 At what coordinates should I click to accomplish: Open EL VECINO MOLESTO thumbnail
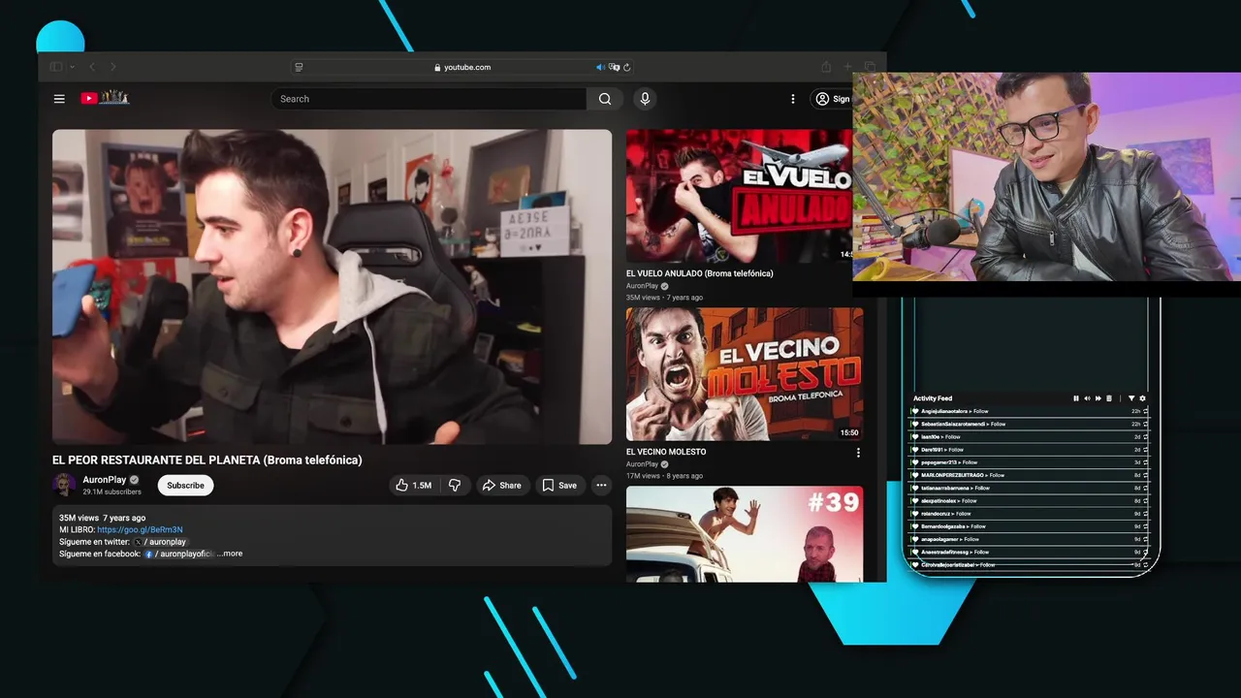tap(745, 374)
